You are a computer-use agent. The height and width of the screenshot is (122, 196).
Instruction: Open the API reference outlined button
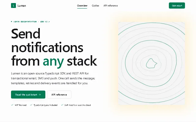point(59,95)
